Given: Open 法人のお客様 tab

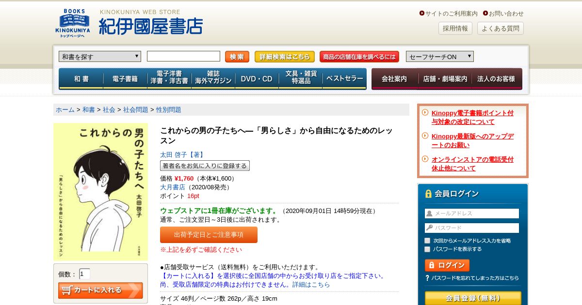Looking at the screenshot, I should pyautogui.click(x=497, y=78).
